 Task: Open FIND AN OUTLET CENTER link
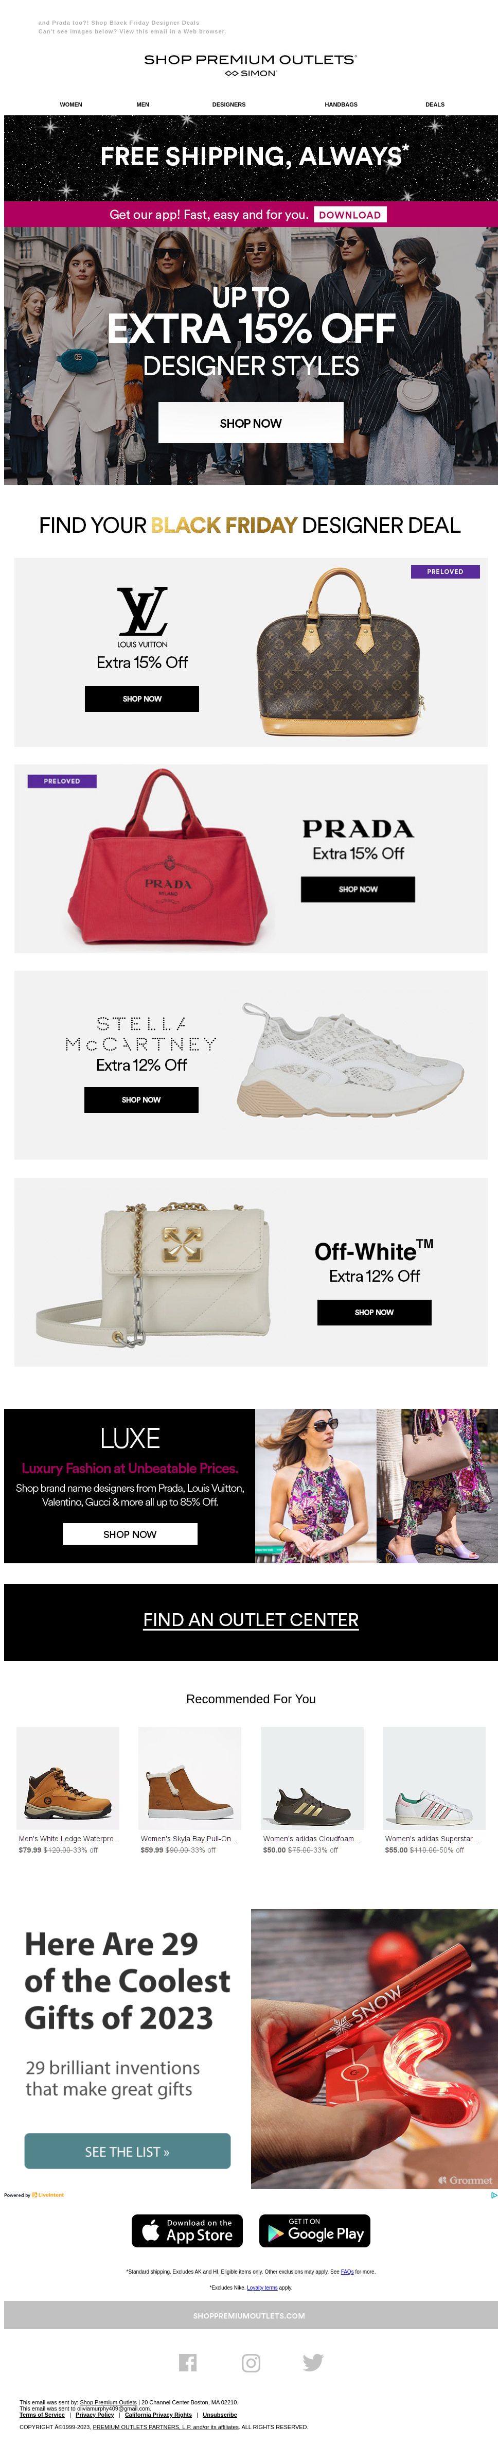(251, 1619)
